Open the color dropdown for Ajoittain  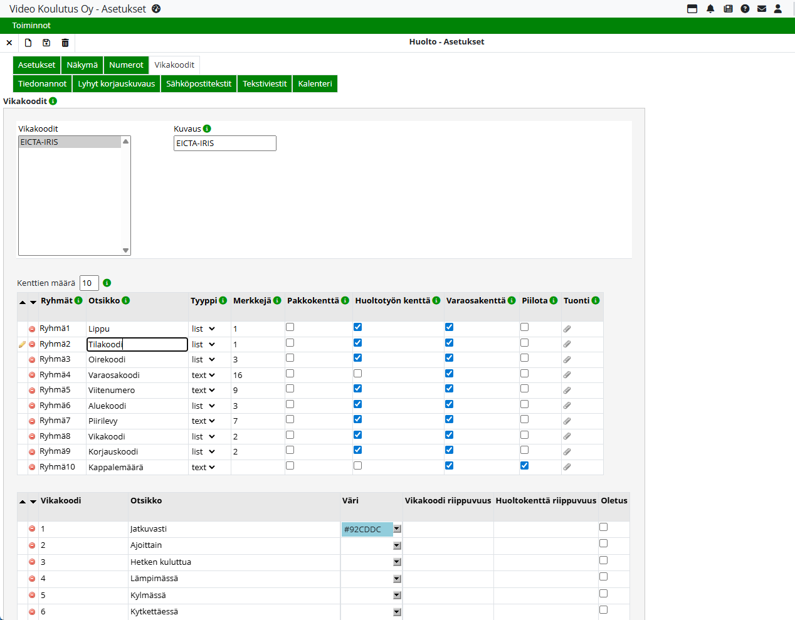click(397, 545)
